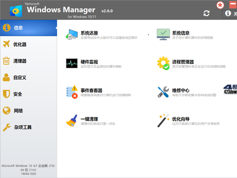237x178 pixels.
Task: Open the 信息 sidebar tab
Action: (29, 28)
